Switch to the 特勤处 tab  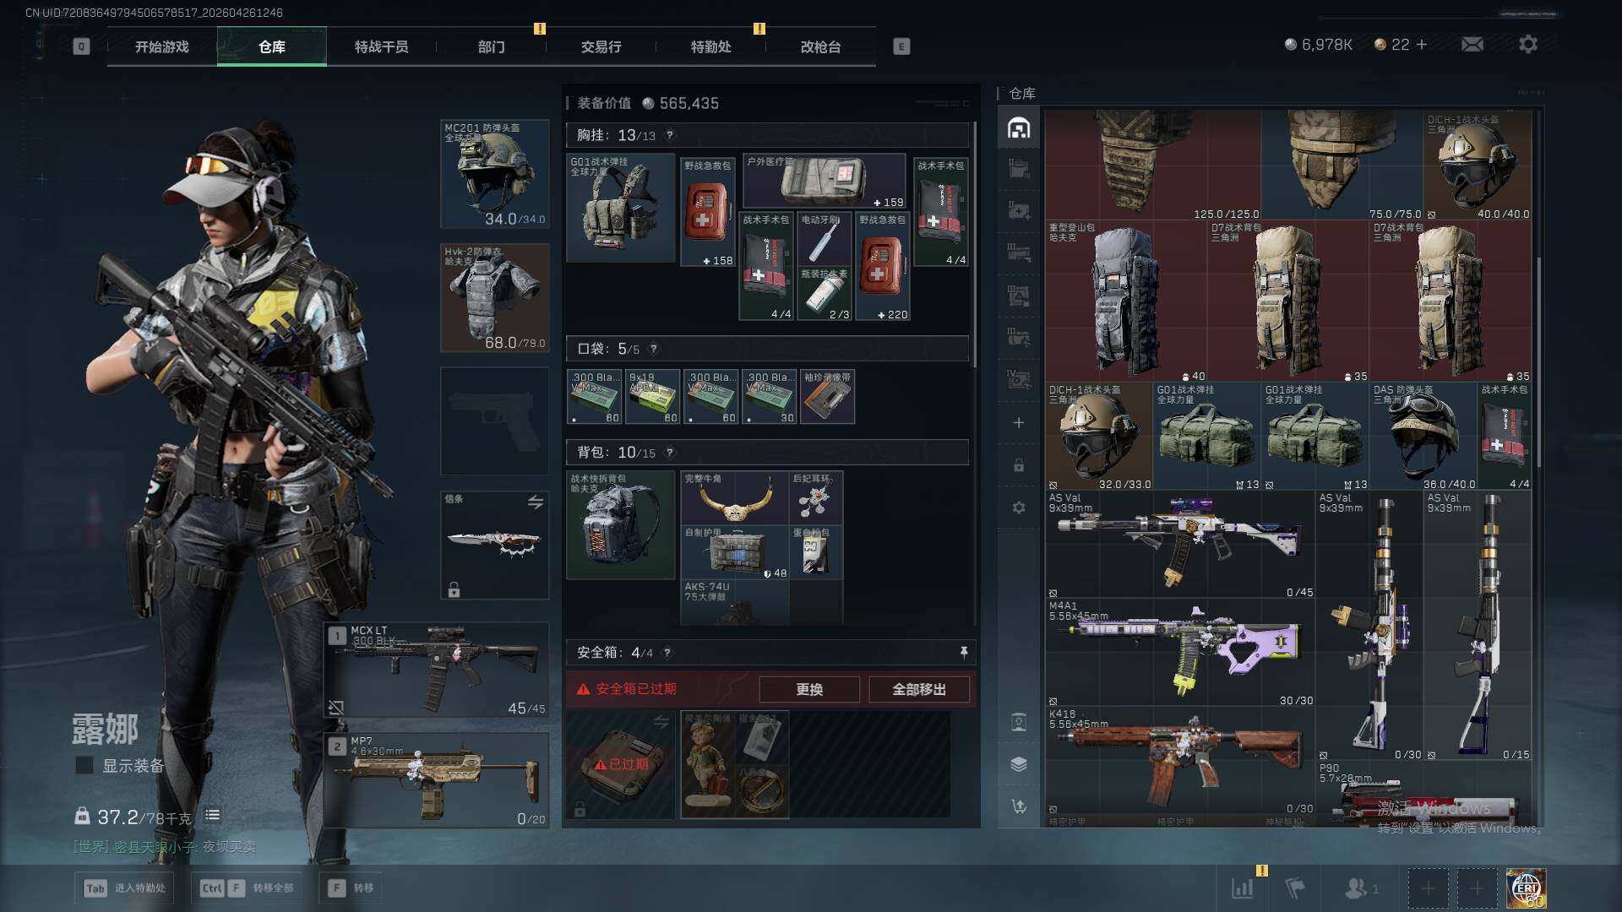pos(711,46)
